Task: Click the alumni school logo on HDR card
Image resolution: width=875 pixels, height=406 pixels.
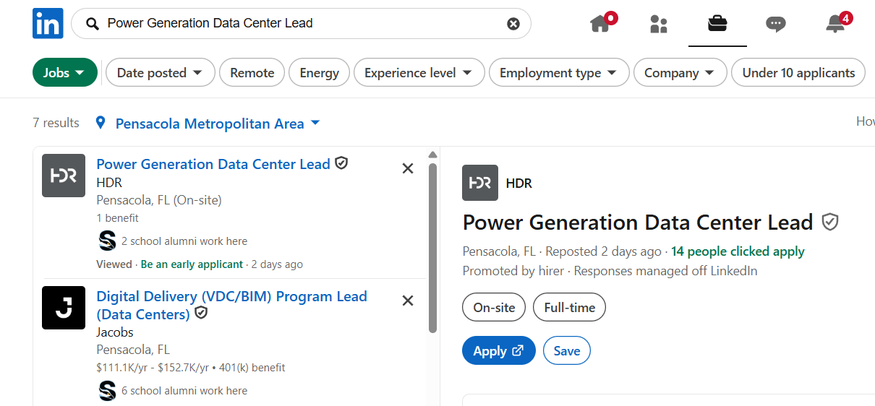Action: 107,241
